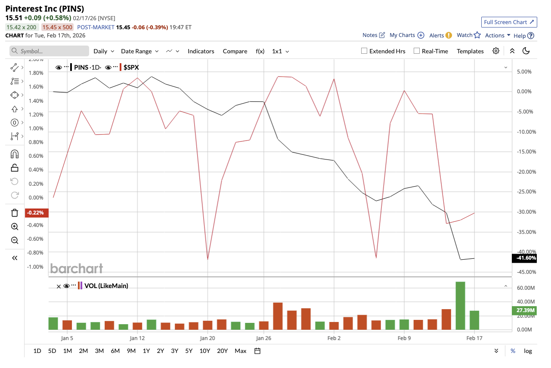Screen dimensions: 551x368
Task: Switch to the 1Y timeframe tab
Action: (x=146, y=351)
